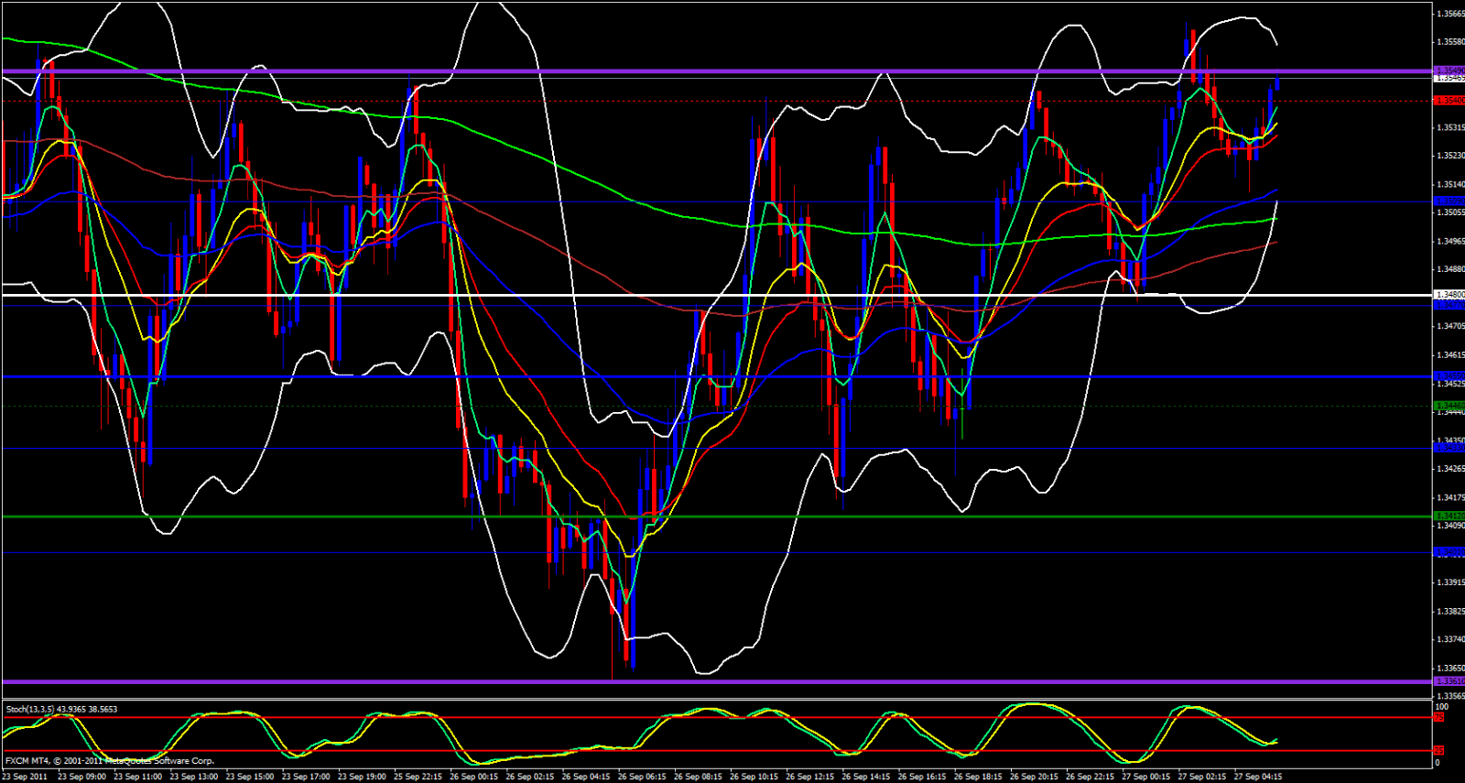Click the white 1.34800 price label
Viewport: 1465px width, 783px height.
[1449, 295]
